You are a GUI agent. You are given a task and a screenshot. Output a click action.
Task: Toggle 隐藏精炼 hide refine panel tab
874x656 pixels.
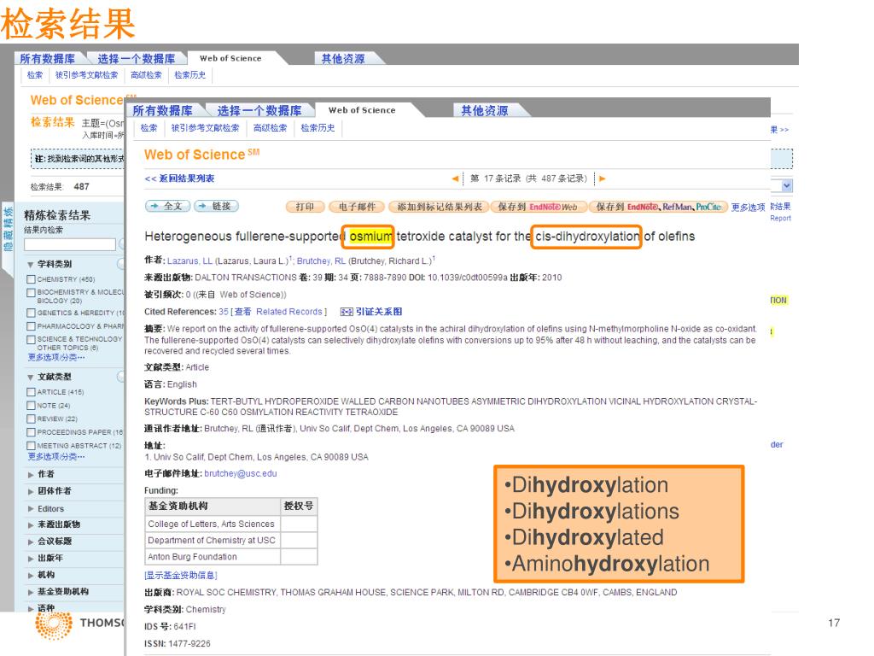tap(8, 229)
